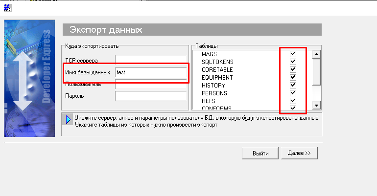Toggle the EQUIPMENT table checkbox
The width and height of the screenshot is (377, 196).
293,77
